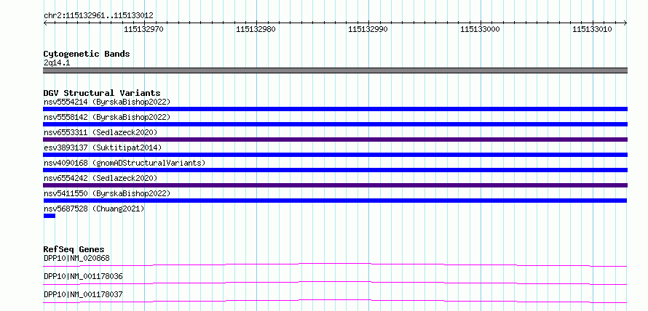Click the magenta intron line of DPP10|NM_001178036
The width and height of the screenshot is (648, 311).
tap(335, 283)
